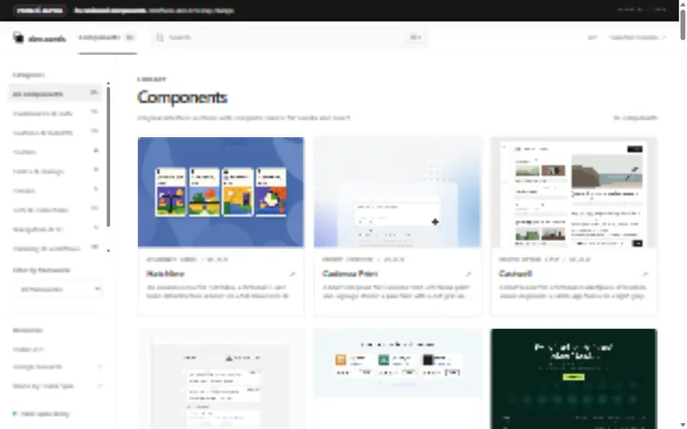Click the page scrollbar's down arrow
Image resolution: width=687 pixels, height=429 pixels.
point(683,425)
